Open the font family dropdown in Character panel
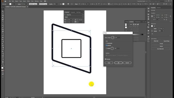The height and width of the screenshot is (98, 174). pos(83,15)
